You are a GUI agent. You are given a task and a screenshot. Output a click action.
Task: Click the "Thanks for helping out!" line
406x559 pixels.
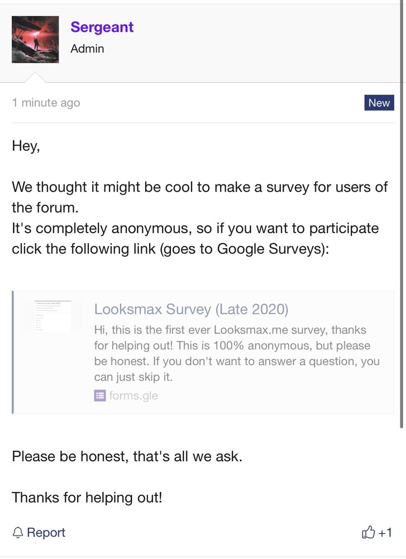tap(87, 497)
